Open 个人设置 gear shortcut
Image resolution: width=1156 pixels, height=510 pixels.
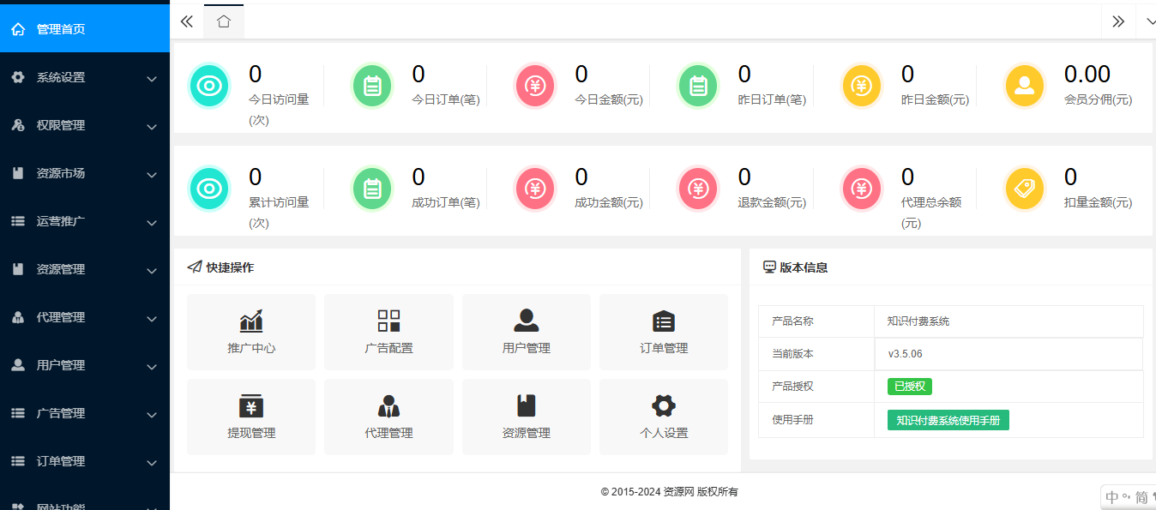(x=664, y=405)
